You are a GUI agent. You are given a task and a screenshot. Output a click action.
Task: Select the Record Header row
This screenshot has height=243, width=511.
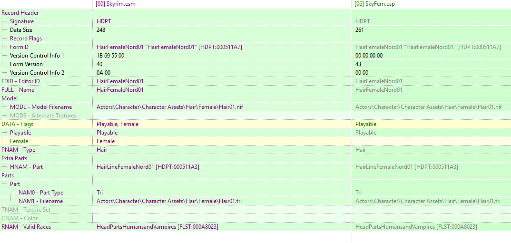point(255,13)
